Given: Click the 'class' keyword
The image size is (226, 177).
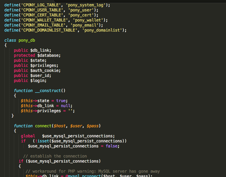Looking at the screenshot, I should coord(10,40).
